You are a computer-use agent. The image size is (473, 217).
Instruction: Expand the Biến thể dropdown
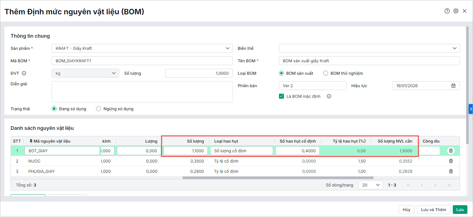pos(454,48)
